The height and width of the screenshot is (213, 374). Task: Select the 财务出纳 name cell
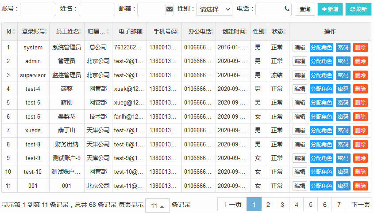(x=66, y=144)
